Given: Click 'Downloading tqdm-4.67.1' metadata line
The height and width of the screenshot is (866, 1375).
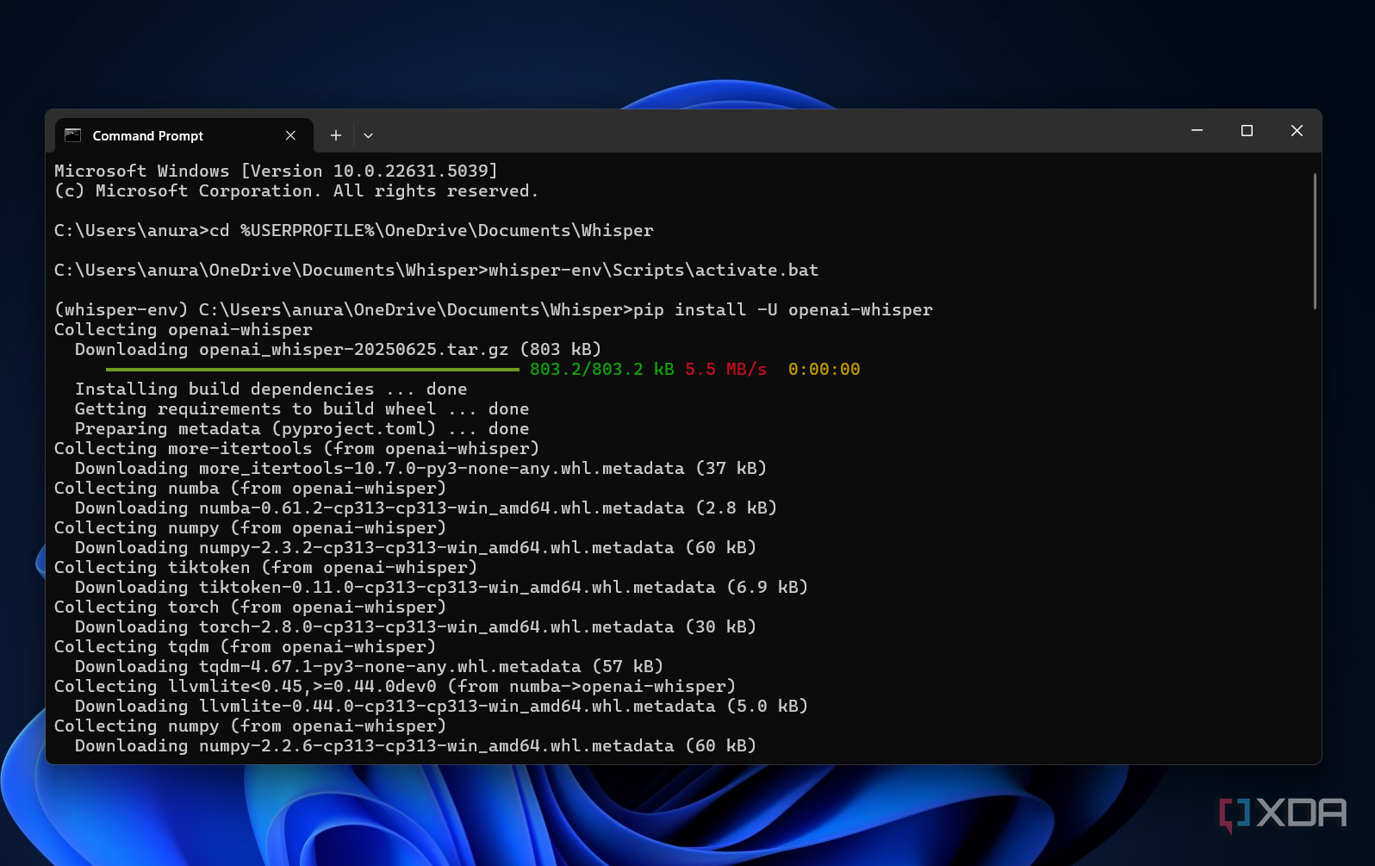Looking at the screenshot, I should point(369,666).
